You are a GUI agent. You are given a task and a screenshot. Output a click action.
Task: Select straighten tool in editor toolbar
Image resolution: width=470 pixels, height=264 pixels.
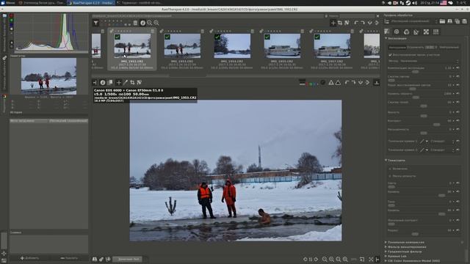point(140,82)
